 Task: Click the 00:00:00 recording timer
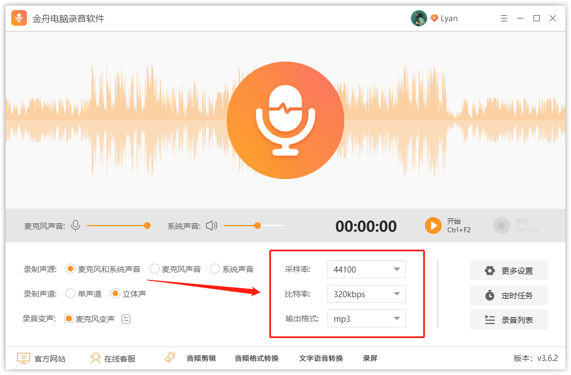point(366,227)
